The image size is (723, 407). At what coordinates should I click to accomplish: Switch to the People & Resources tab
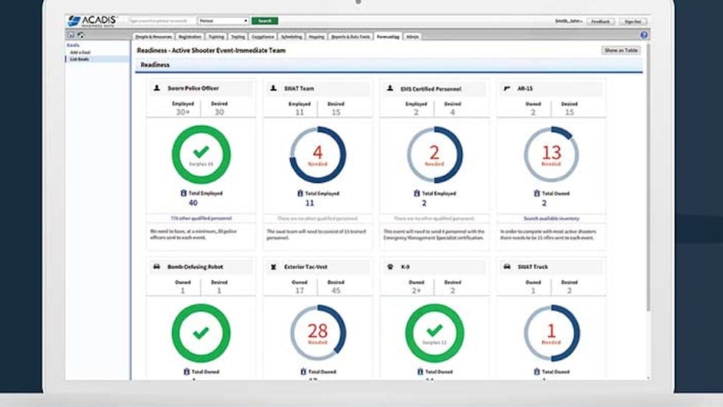[154, 36]
